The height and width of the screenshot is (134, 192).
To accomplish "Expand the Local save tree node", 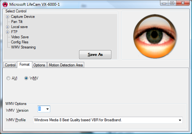I will [x=8, y=27].
